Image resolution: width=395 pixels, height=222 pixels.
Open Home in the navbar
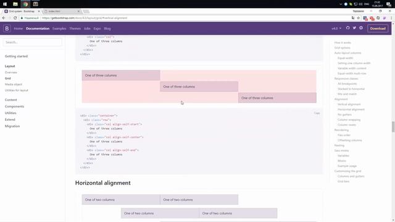pyautogui.click(x=18, y=28)
